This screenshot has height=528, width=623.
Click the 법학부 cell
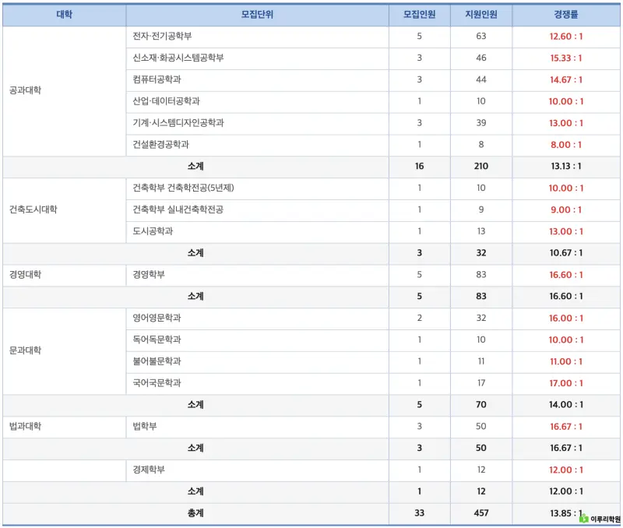pos(257,427)
